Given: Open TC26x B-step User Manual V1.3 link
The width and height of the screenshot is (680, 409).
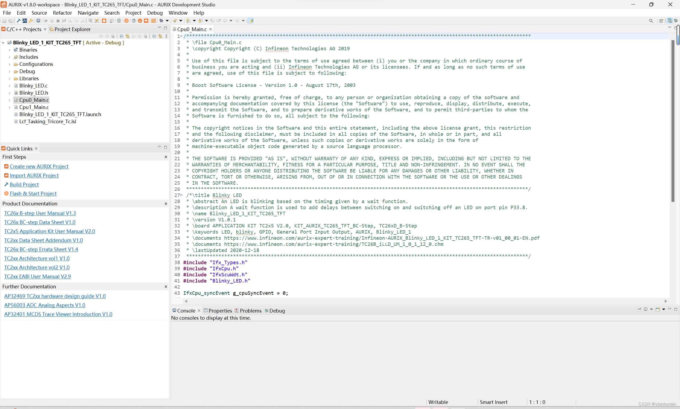Looking at the screenshot, I should click(x=40, y=213).
